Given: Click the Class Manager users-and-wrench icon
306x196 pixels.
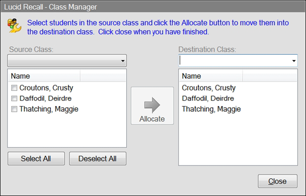Looking at the screenshot, I should (14, 25).
